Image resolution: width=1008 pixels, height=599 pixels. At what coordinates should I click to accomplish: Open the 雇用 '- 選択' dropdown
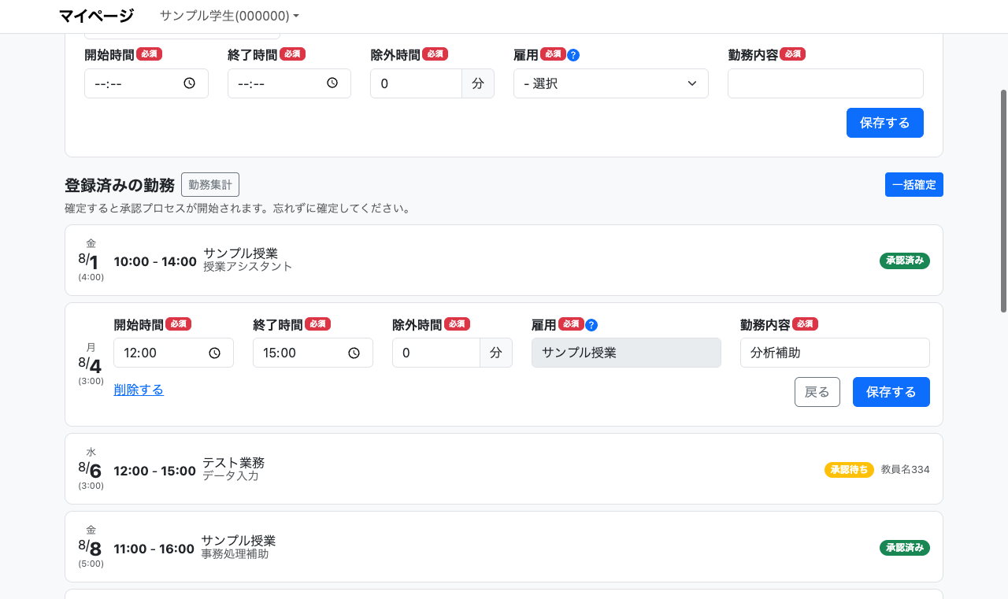(611, 83)
